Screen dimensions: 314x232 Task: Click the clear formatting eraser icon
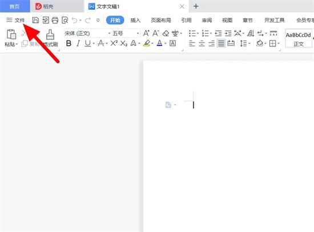coord(166,33)
